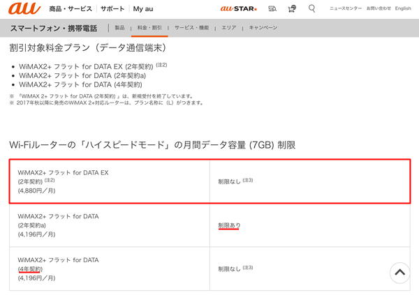Select エリア tab
Viewport: 419px width, 295px height.
pyautogui.click(x=229, y=28)
